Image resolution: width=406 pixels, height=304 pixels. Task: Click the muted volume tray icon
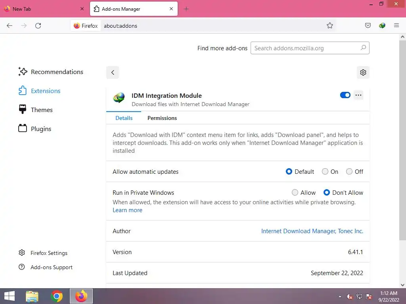[350, 296]
